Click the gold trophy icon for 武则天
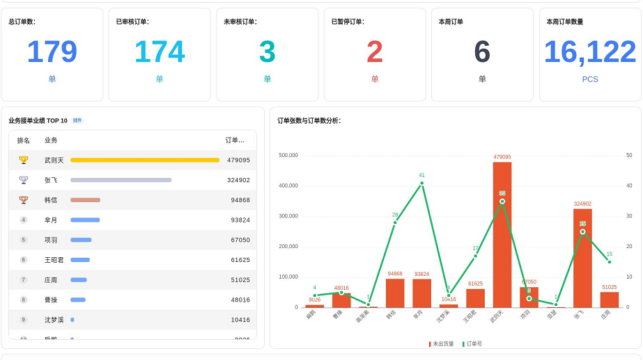This screenshot has height=360, width=643. pos(24,160)
